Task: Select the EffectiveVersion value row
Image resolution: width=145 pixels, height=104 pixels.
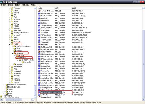Action: 62,16
